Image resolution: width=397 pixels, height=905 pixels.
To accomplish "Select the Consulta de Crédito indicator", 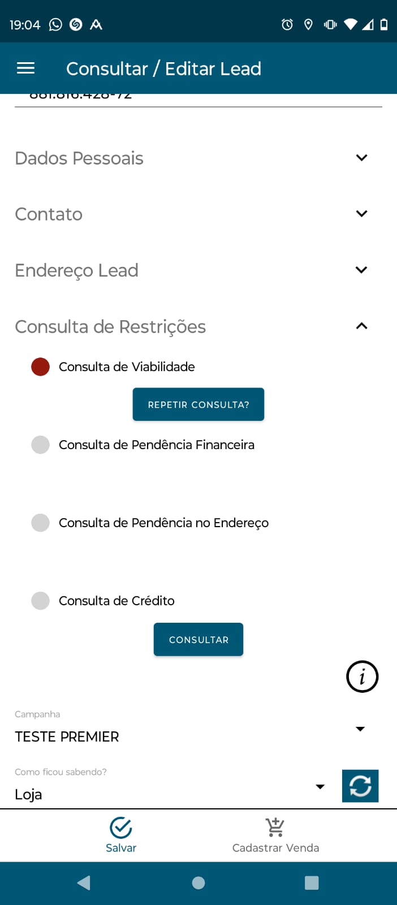I will tap(40, 601).
